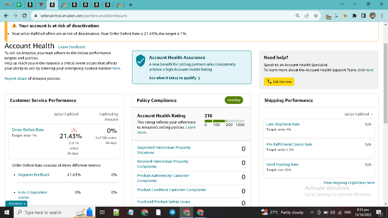Toggle the Chrome side panel
The width and height of the screenshot is (388, 218).
(364, 16)
